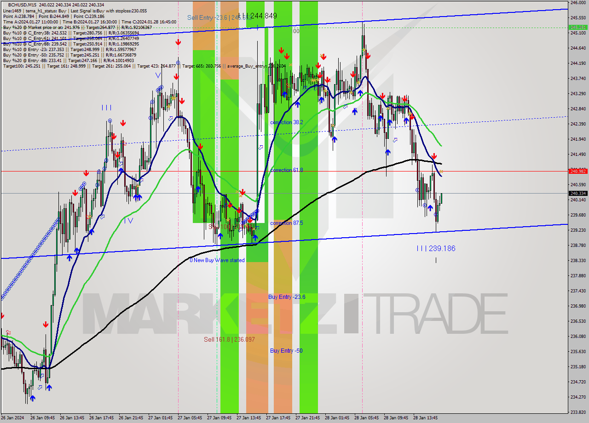589x423 pixels.
Task: Click the 'Line:1469 | tema_h1_status: Buy' info line
Action: click(75, 11)
